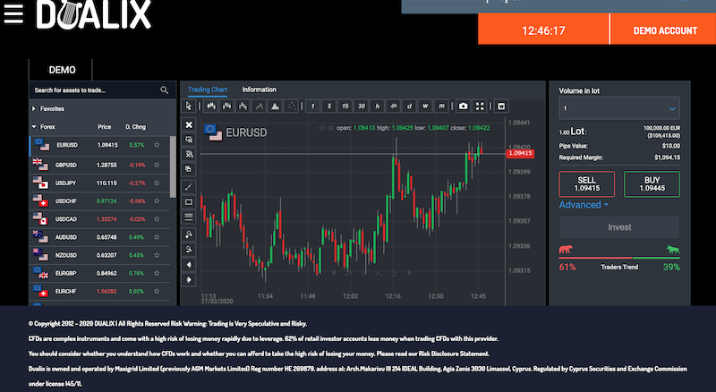Click the Traders Trend bar

[x=619, y=258]
